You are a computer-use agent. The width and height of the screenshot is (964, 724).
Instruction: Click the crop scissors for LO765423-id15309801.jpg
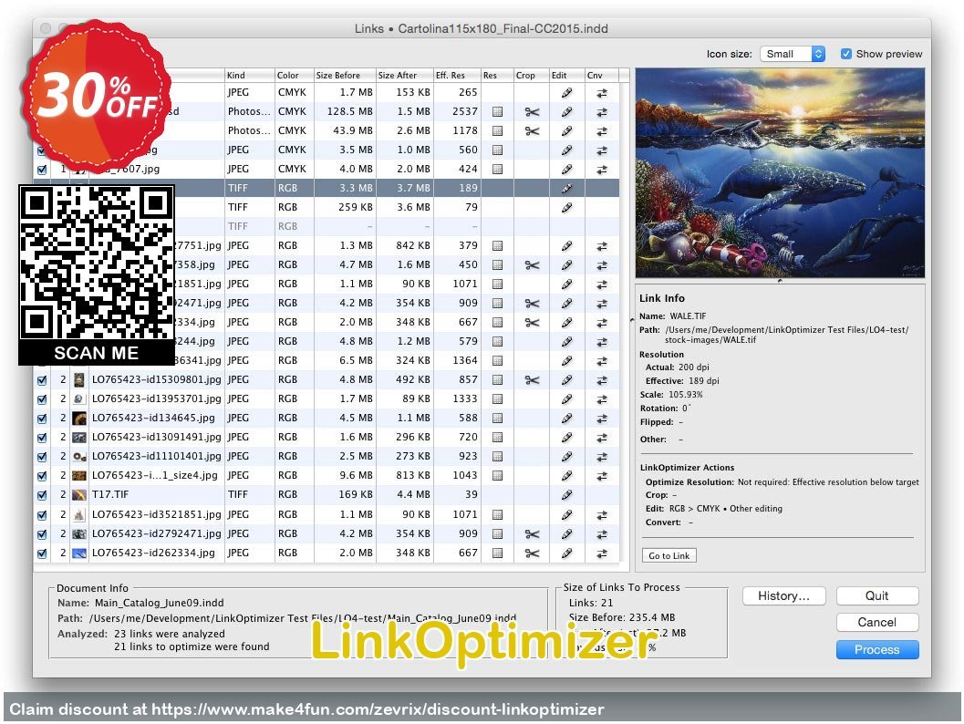pyautogui.click(x=532, y=380)
